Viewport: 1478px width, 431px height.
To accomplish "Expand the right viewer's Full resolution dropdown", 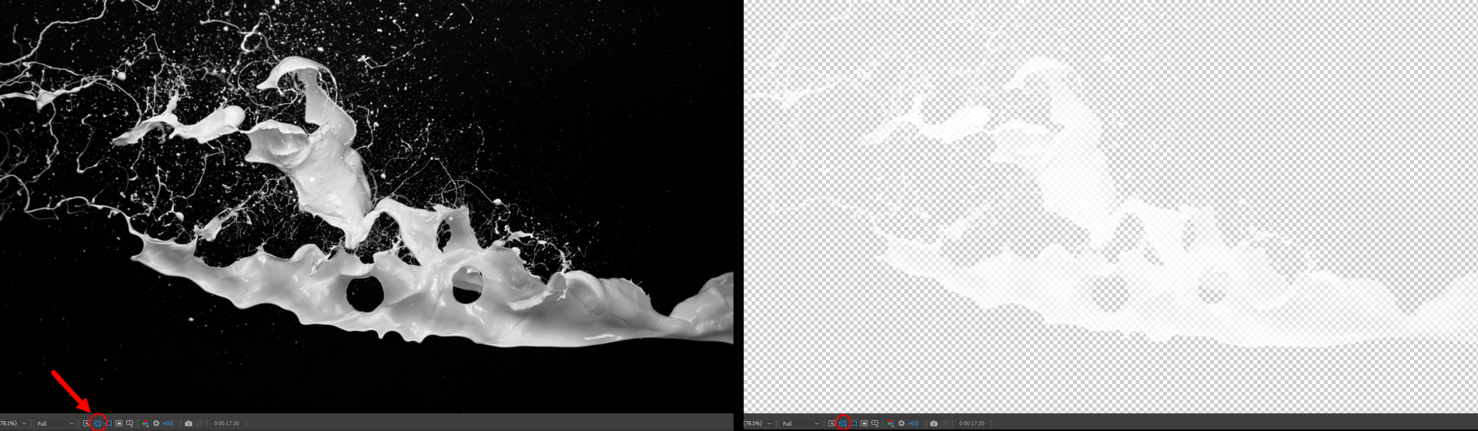I will pyautogui.click(x=801, y=423).
